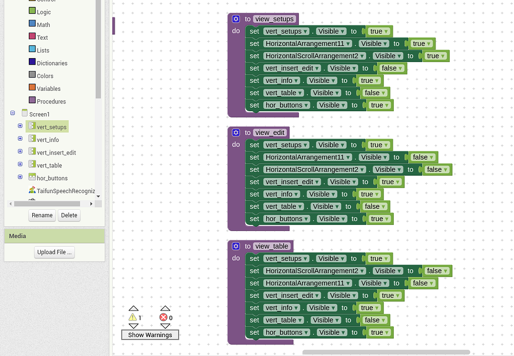The height and width of the screenshot is (356, 514).
Task: Collapse the Screen1 tree node
Action: point(13,114)
